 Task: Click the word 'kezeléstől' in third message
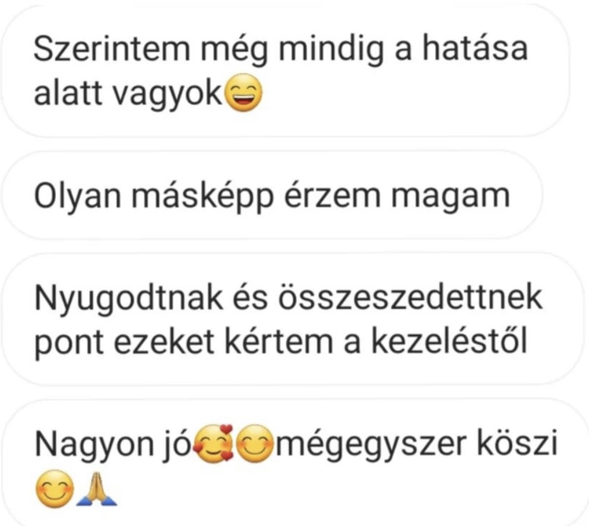tap(449, 341)
